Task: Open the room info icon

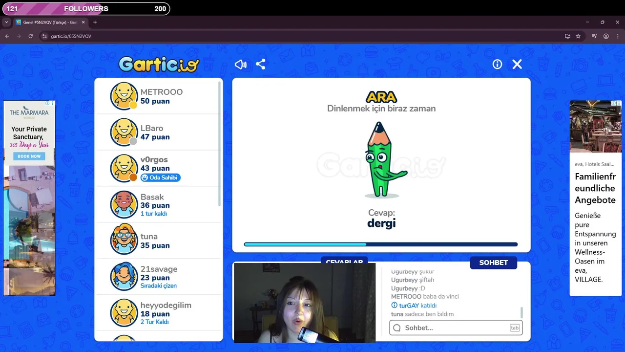Action: (x=497, y=64)
